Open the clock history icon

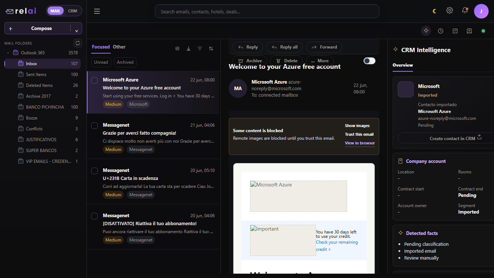click(440, 31)
